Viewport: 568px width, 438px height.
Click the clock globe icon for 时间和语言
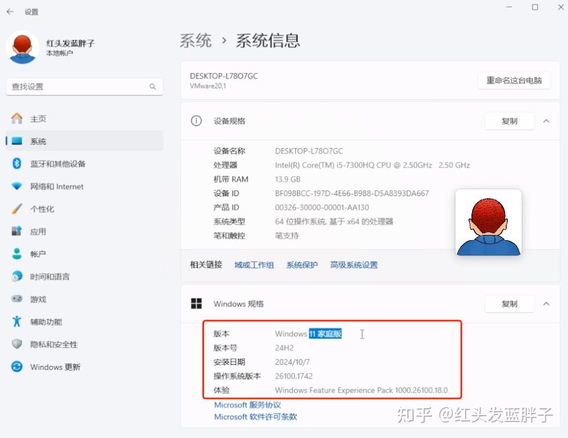(x=17, y=276)
